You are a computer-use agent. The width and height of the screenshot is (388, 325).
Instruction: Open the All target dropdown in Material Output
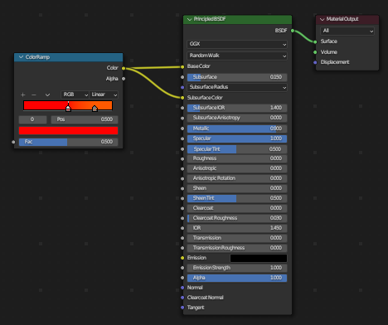click(x=347, y=31)
